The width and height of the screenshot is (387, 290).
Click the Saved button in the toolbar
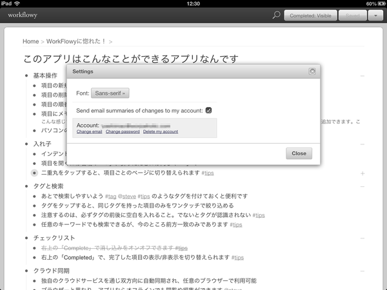pos(352,15)
